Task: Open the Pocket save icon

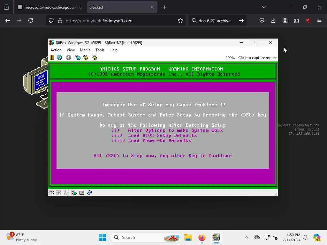Action: point(262,20)
